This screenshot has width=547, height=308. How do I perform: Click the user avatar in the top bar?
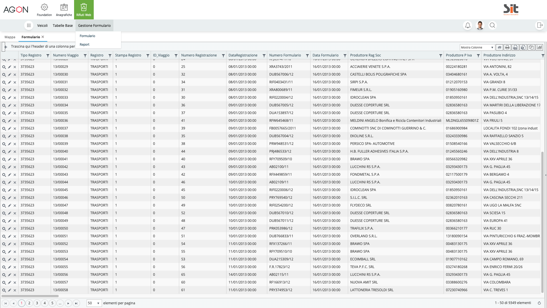tap(480, 25)
